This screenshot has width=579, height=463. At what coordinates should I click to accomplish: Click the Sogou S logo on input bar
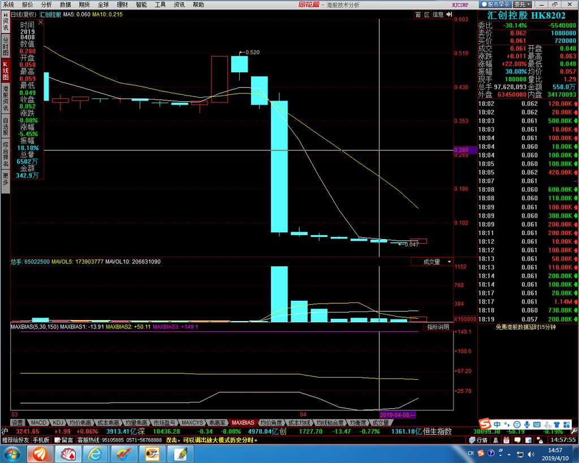pos(485,424)
